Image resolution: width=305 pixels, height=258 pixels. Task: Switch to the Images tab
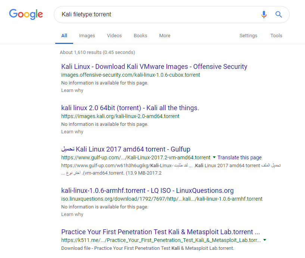[87, 36]
